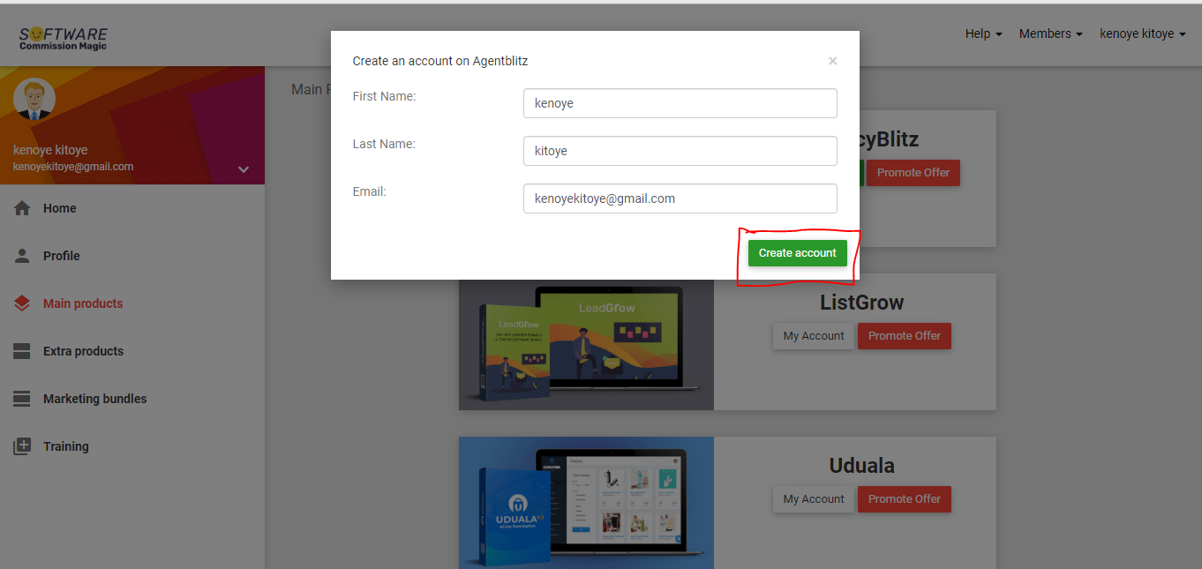Click the Software Commission Magic logo
Image resolution: width=1202 pixels, height=569 pixels.
pos(64,37)
